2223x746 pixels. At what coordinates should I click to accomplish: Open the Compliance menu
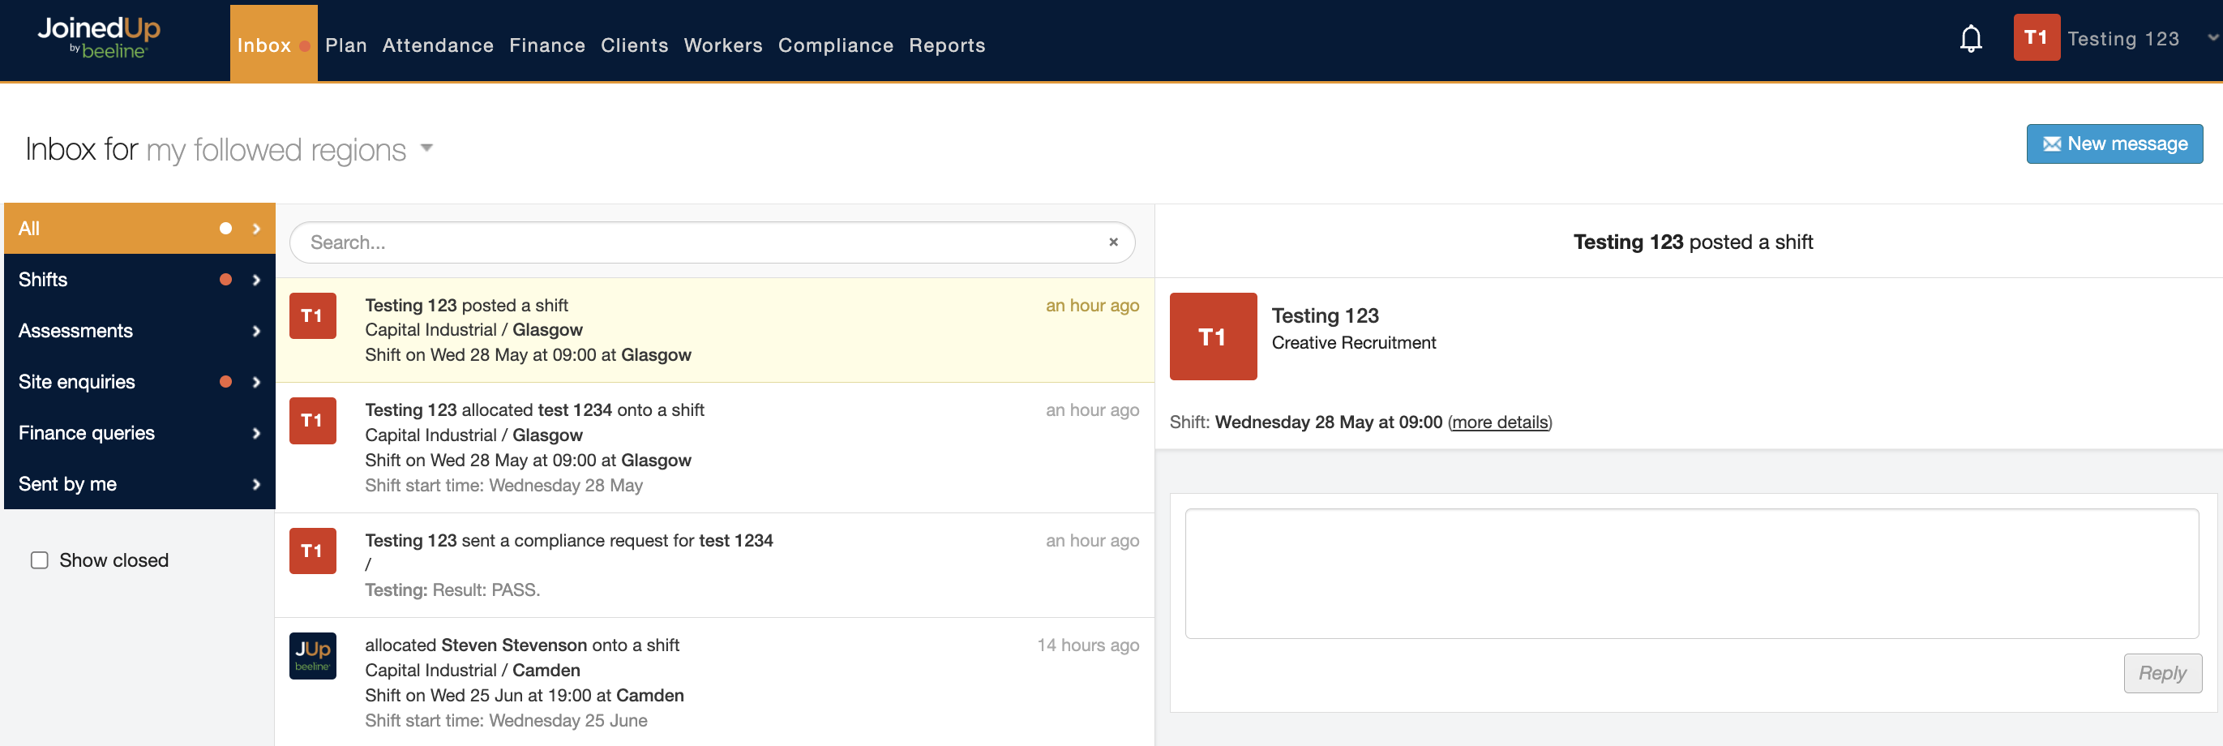tap(834, 45)
